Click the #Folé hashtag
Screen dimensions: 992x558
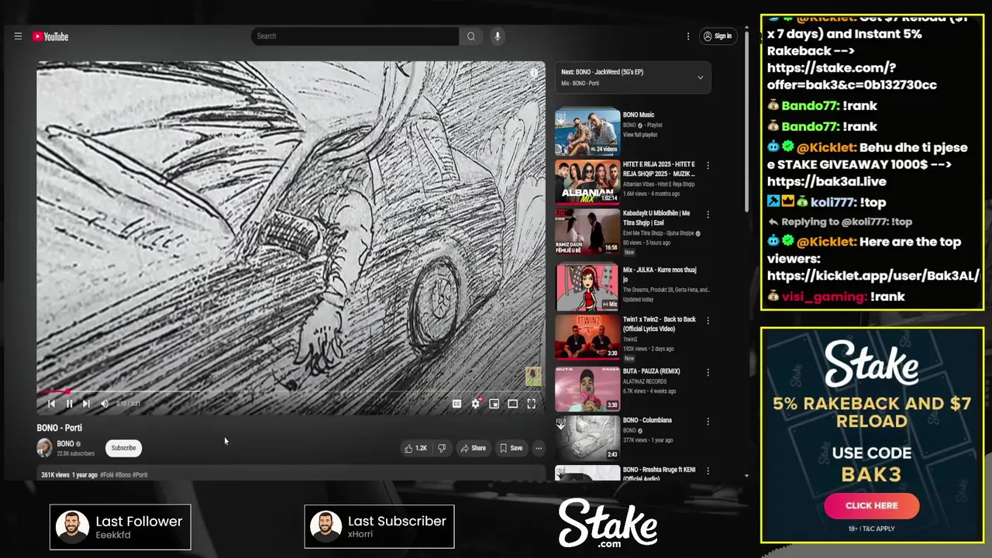coord(107,475)
